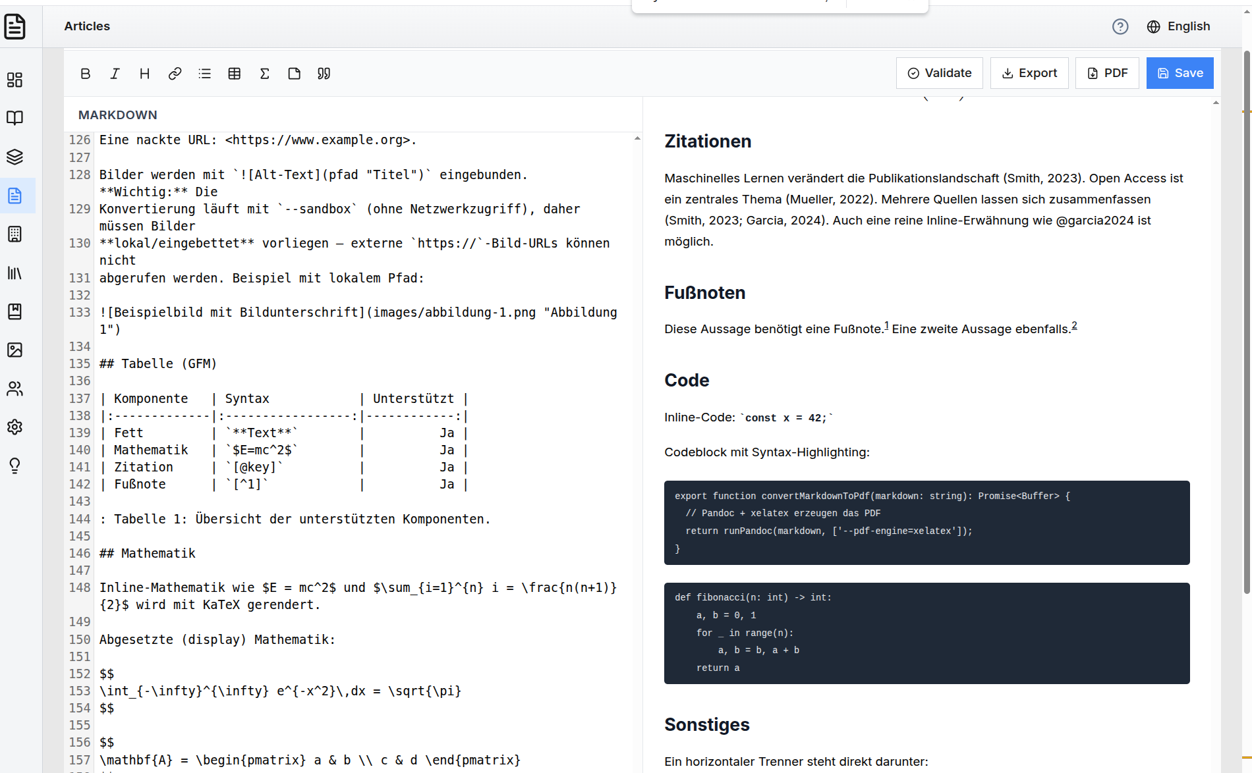The height and width of the screenshot is (773, 1252).
Task: Click 'Codeblock mit Syntax-Highlighting:' text
Action: coord(767,452)
